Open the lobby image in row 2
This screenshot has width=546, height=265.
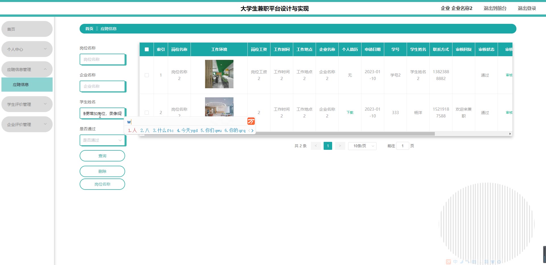coord(219,107)
